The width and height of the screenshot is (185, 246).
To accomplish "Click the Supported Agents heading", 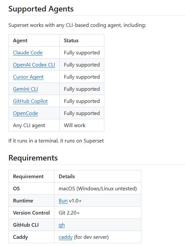I will pyautogui.click(x=41, y=9).
